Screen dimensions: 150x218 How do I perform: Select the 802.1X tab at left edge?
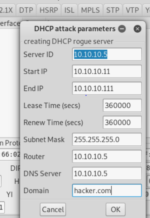pyautogui.click(x=7, y=10)
